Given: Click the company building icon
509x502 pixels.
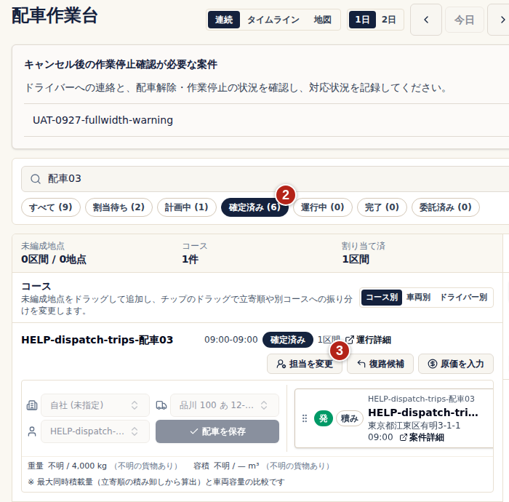Looking at the screenshot, I should pyautogui.click(x=32, y=405).
